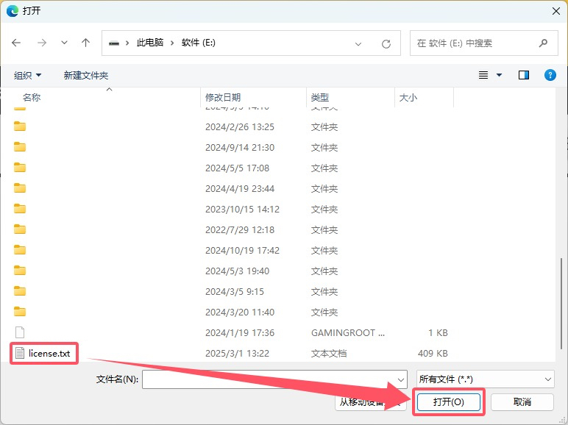Expand the address bar history dropdown
Viewport: 568px width, 425px height.
[x=358, y=44]
